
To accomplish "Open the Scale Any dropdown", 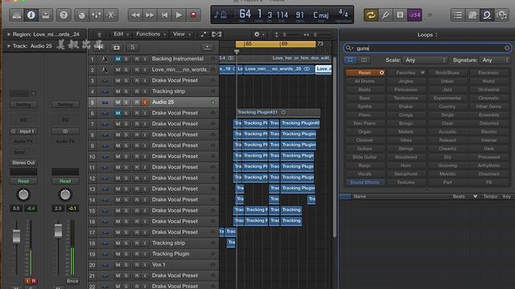I will tap(426, 60).
